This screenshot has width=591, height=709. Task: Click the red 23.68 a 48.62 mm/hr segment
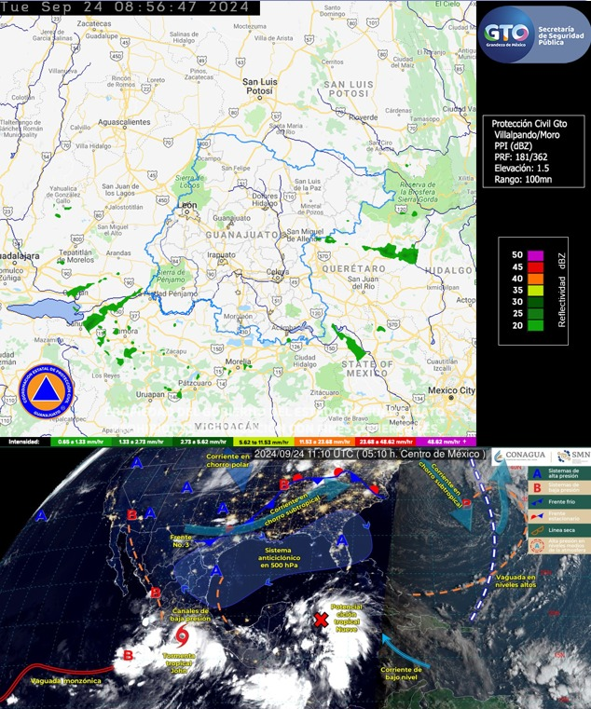pyautogui.click(x=386, y=442)
